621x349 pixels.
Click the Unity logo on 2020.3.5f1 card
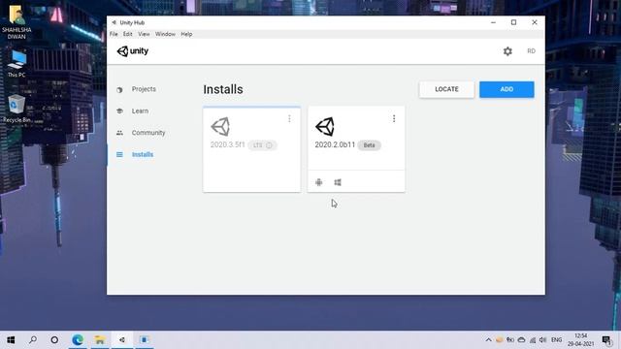(220, 127)
